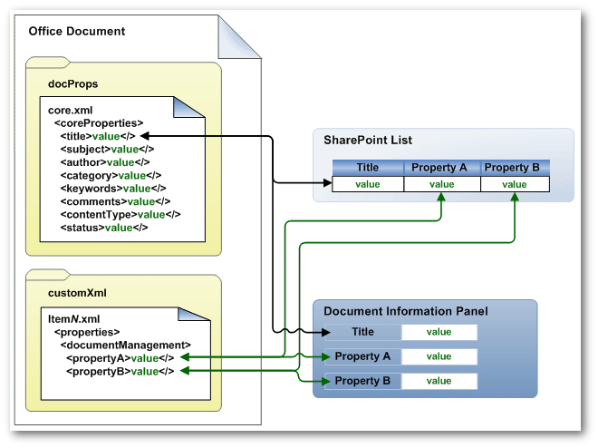The image size is (598, 448).
Task: Select the <contentType>value</> line
Action: coord(121,214)
